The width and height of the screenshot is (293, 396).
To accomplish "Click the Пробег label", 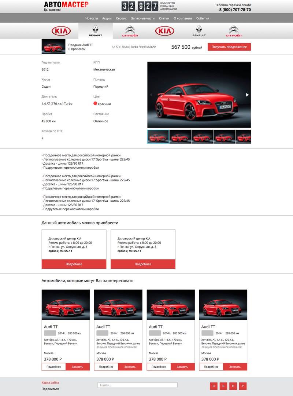I will pos(47,114).
